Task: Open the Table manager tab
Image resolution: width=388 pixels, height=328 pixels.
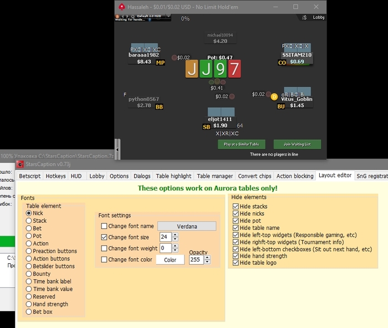Action: [215, 176]
